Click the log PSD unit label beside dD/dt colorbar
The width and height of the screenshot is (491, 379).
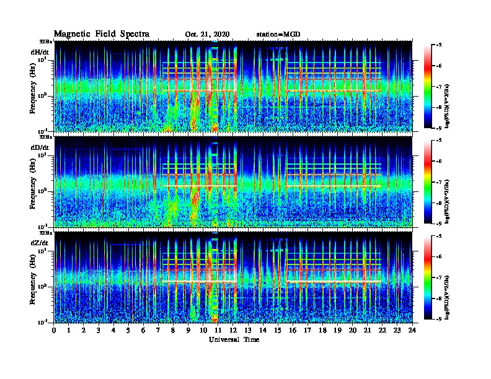[x=447, y=201]
